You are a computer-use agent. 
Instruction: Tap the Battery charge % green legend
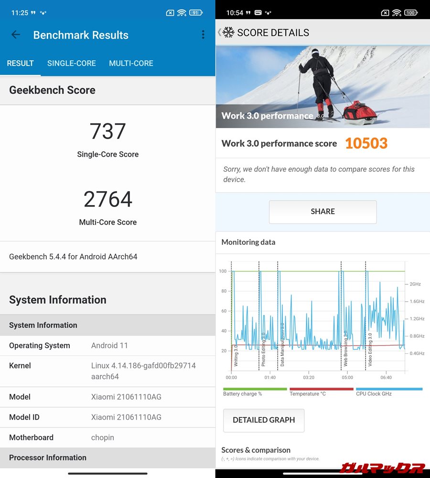(254, 392)
